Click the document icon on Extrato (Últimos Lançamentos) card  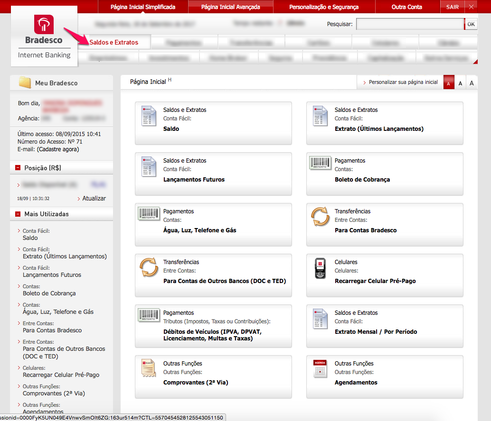pyautogui.click(x=320, y=116)
